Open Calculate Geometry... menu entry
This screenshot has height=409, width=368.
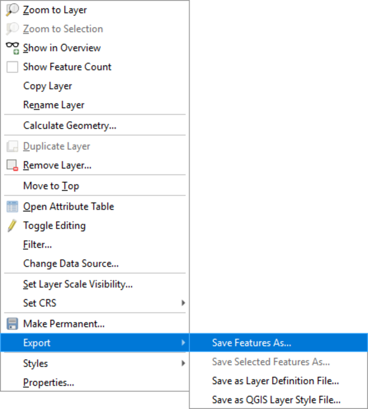coord(95,126)
